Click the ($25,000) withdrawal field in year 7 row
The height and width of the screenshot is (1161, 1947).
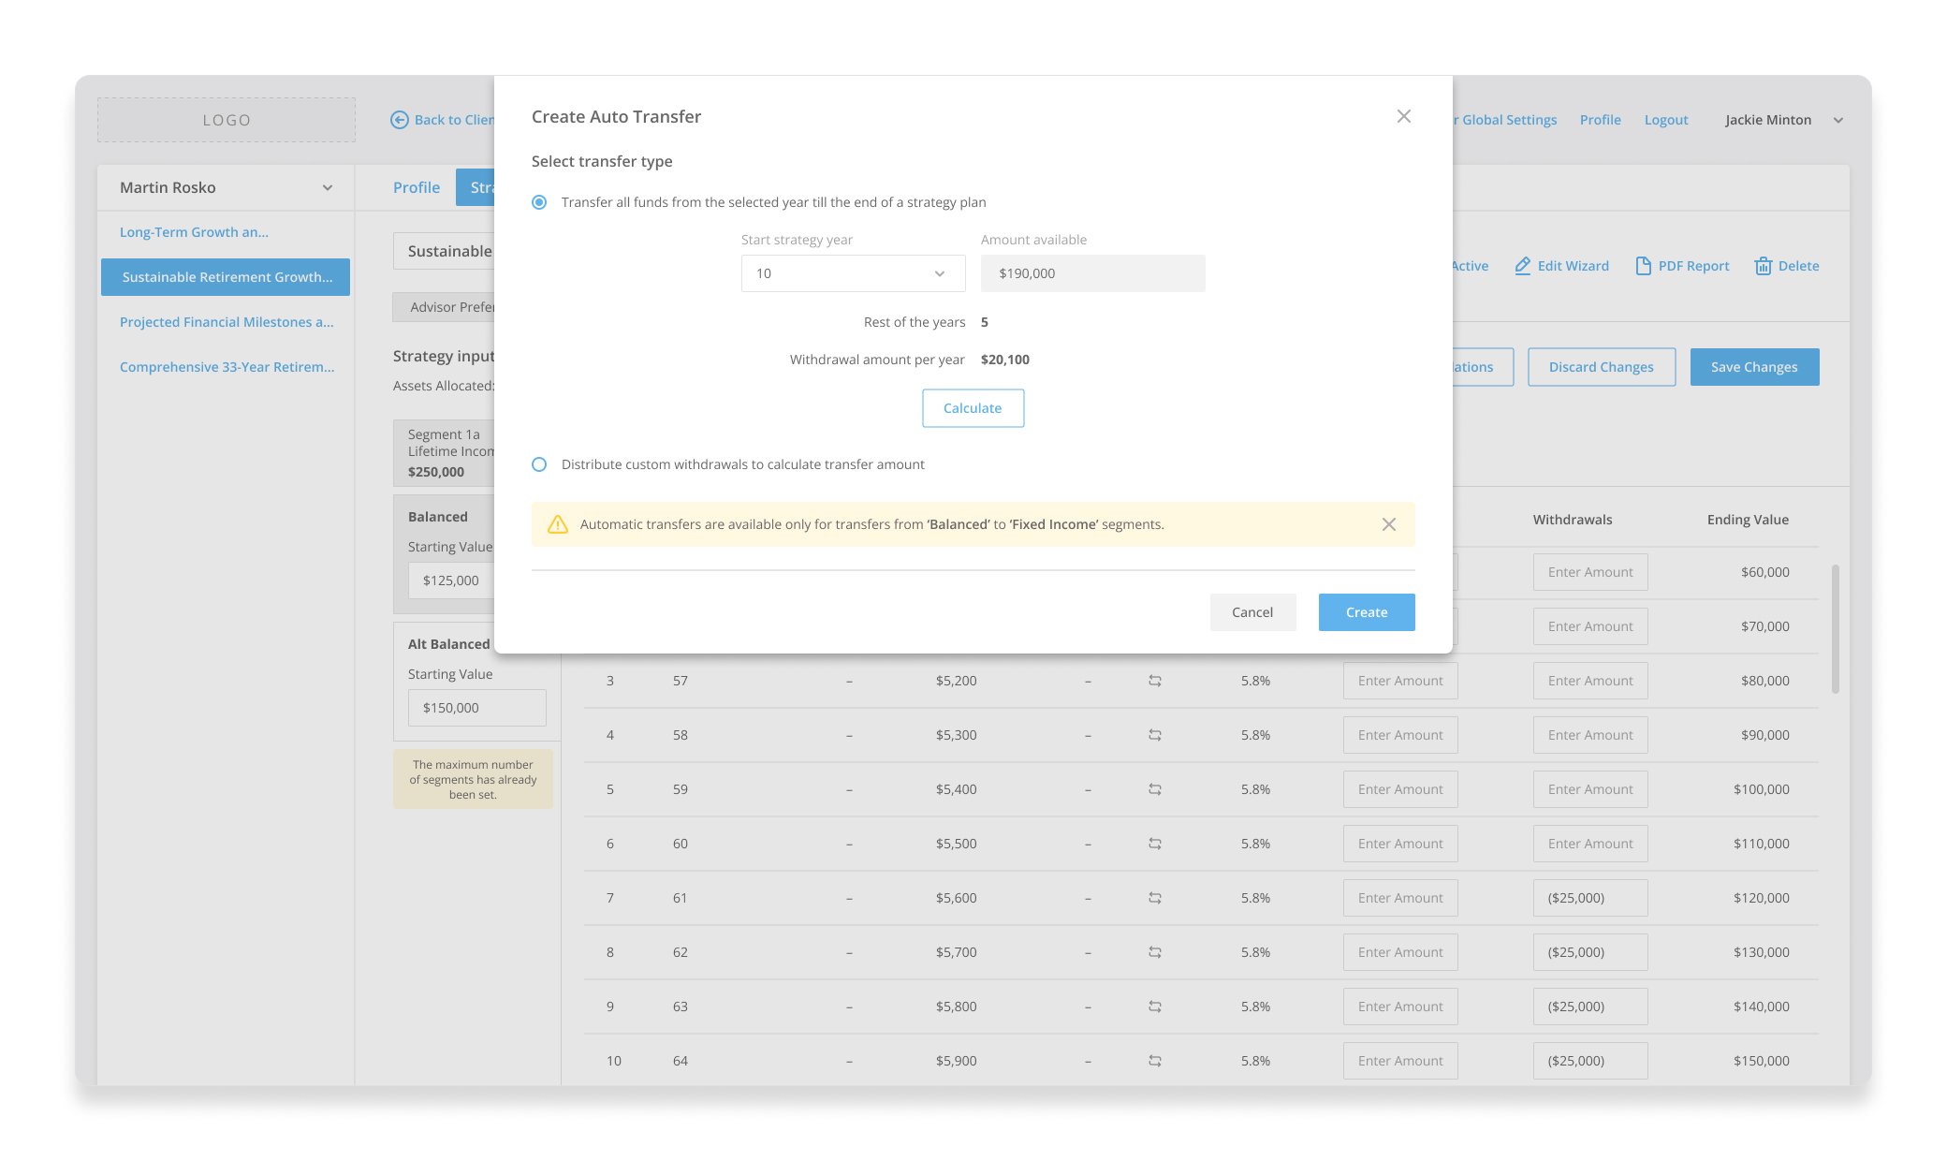point(1590,898)
